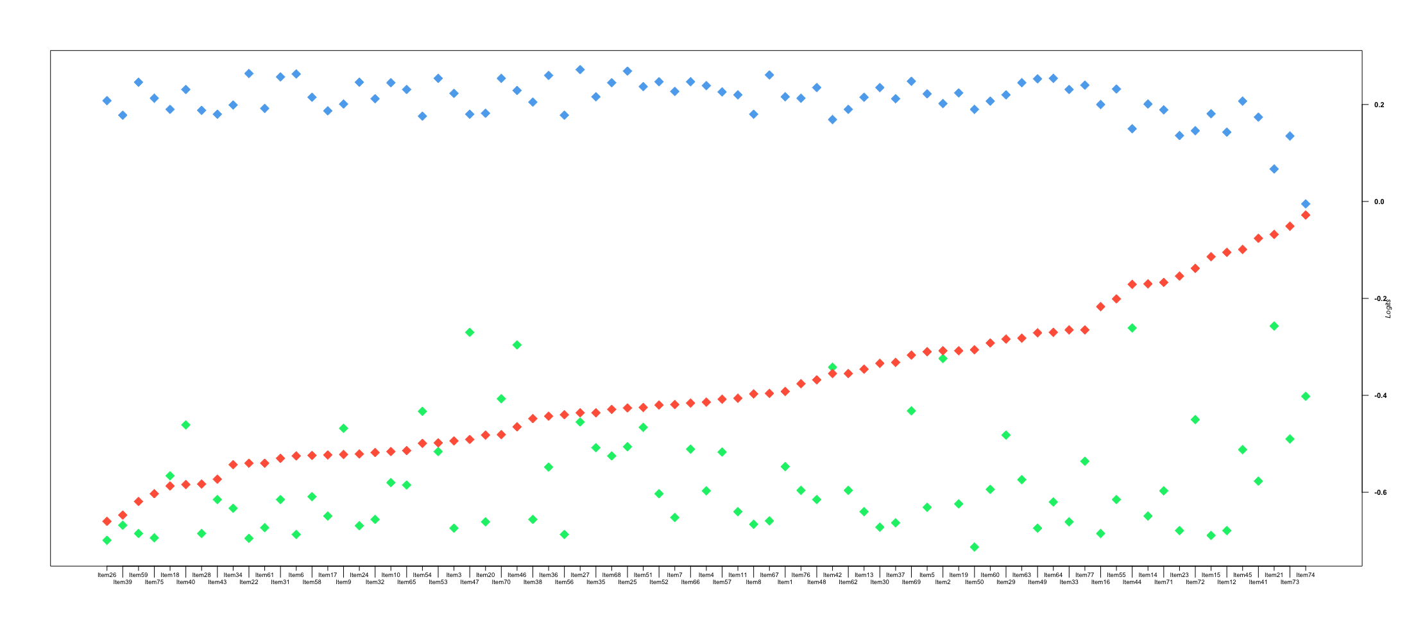
Task: Click the red diamond above Item26
Action: [x=107, y=521]
